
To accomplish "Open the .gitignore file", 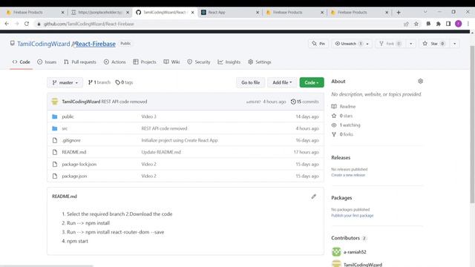I will tap(71, 140).
